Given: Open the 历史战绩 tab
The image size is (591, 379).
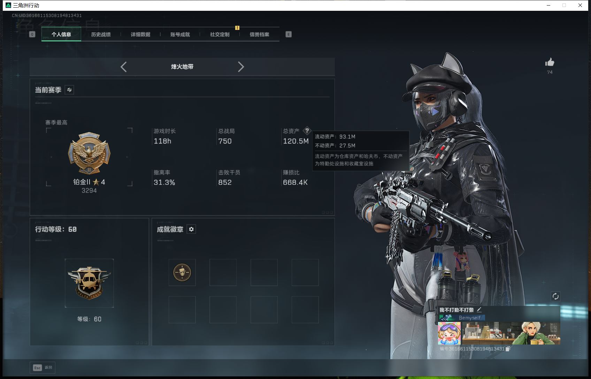Looking at the screenshot, I should tap(101, 34).
